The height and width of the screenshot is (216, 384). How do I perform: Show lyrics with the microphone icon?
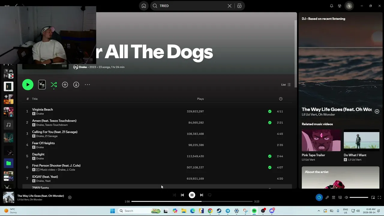pos(327,197)
